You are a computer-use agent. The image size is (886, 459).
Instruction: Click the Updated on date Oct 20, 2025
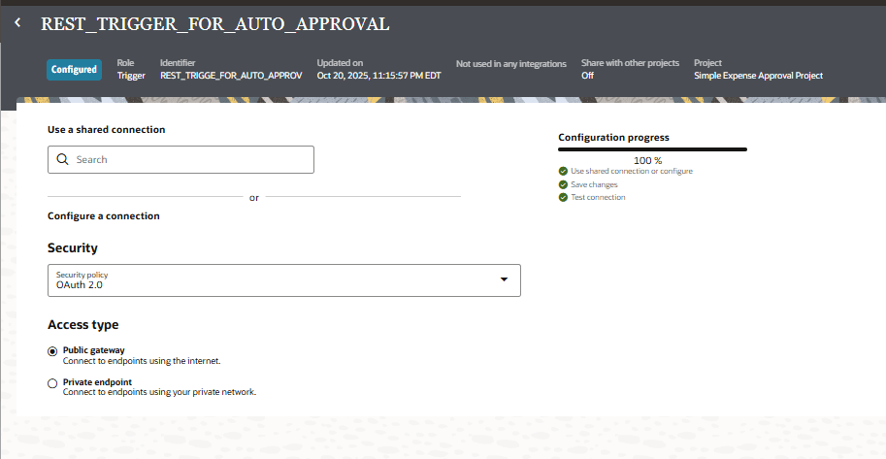click(x=378, y=76)
